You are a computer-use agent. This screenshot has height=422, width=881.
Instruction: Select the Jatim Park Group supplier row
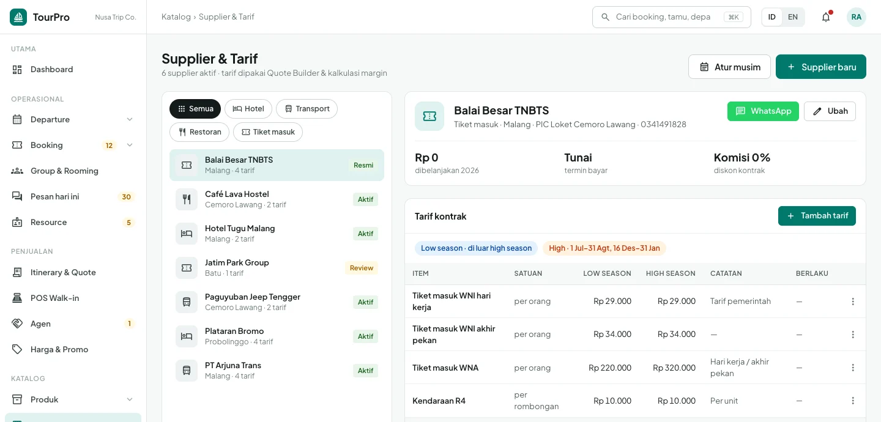click(x=277, y=268)
